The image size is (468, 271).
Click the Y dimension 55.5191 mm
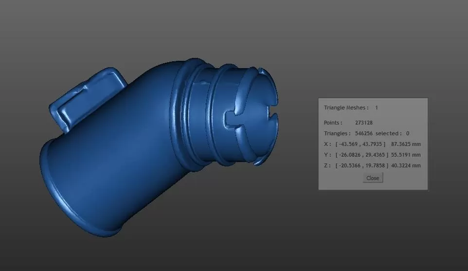pyautogui.click(x=406, y=155)
